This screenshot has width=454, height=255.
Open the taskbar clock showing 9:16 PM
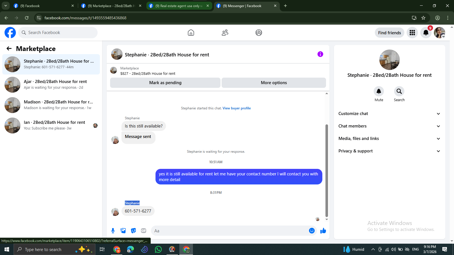pyautogui.click(x=430, y=249)
